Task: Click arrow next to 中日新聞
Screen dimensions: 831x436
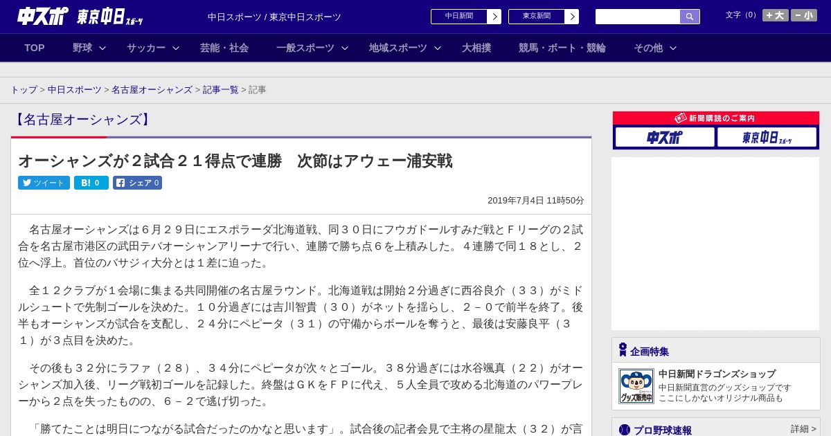Action: pos(494,17)
